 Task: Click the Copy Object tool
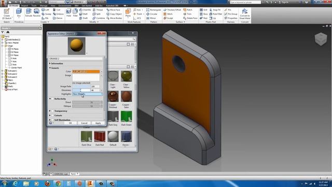coord(114,14)
